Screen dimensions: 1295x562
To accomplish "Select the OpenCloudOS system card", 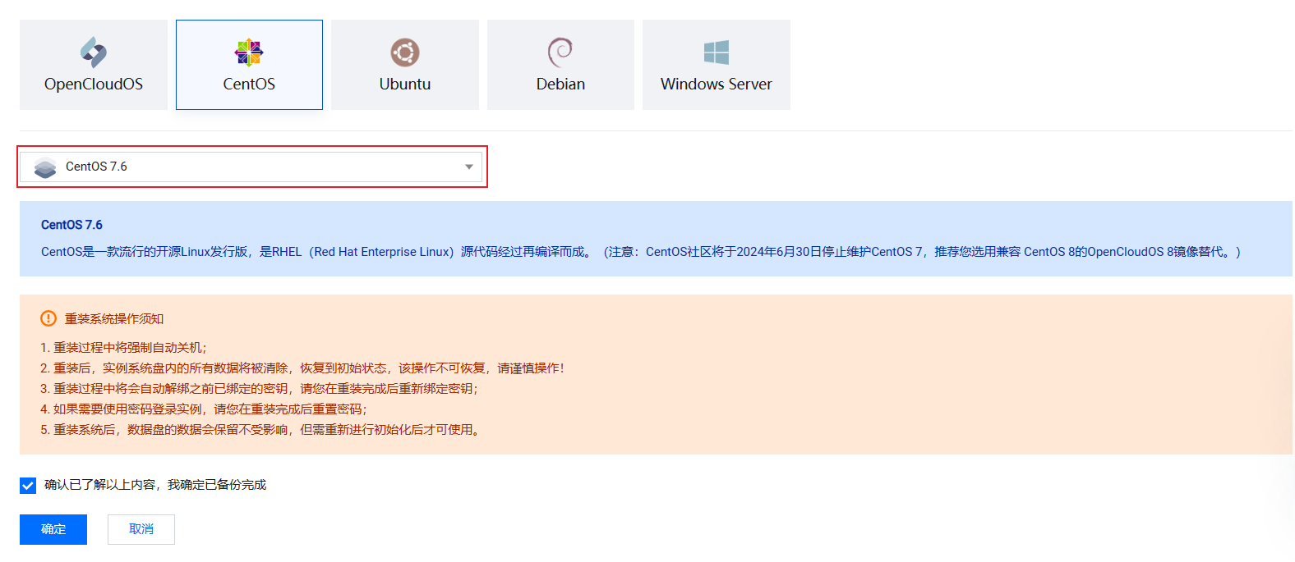I will coord(94,65).
